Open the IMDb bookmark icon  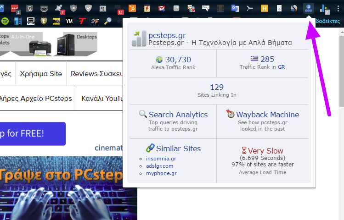pos(56,21)
